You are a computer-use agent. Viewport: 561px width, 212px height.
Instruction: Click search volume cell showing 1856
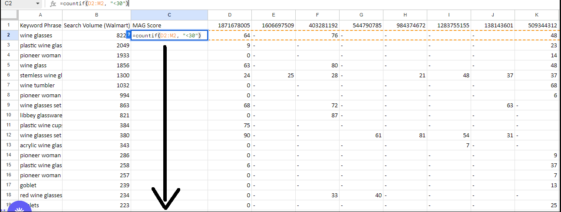[96, 65]
